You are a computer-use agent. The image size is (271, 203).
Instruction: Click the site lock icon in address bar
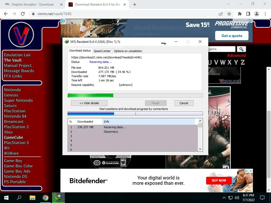[x=34, y=14]
